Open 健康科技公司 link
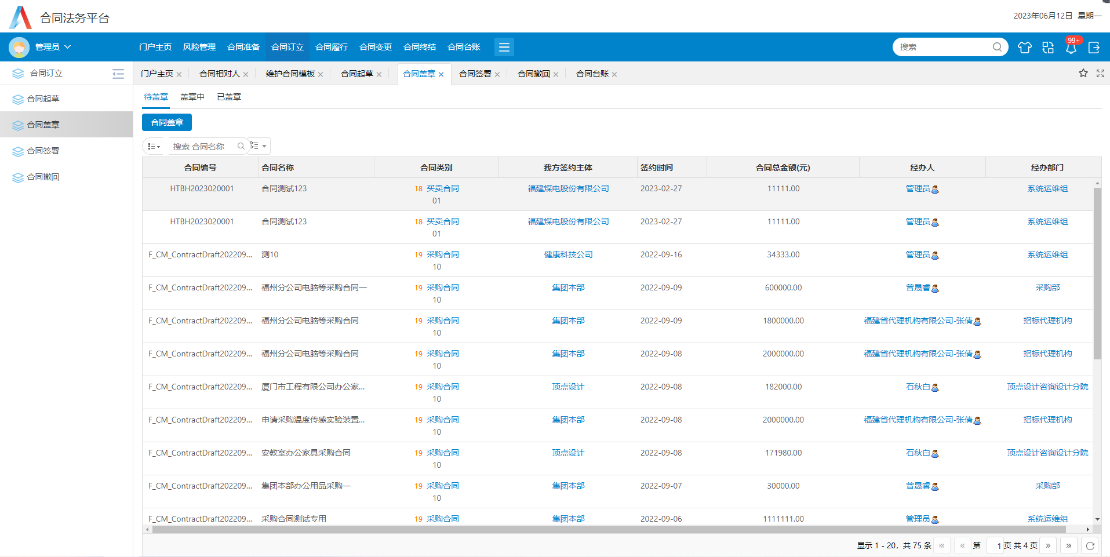 (x=568, y=254)
